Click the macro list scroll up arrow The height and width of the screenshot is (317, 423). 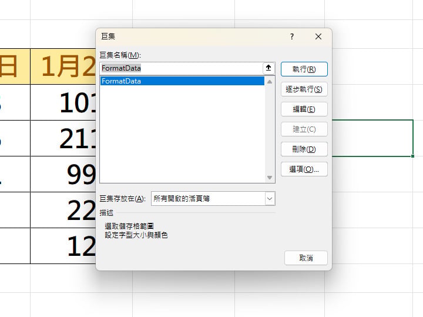pyautogui.click(x=270, y=82)
